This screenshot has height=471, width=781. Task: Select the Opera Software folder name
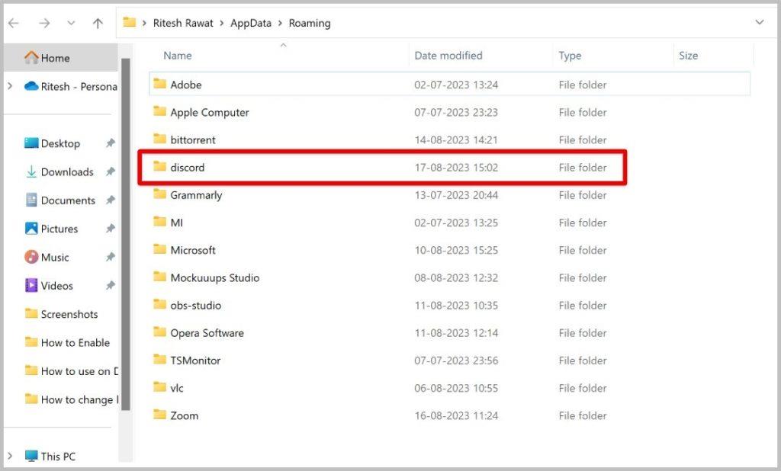click(x=207, y=333)
